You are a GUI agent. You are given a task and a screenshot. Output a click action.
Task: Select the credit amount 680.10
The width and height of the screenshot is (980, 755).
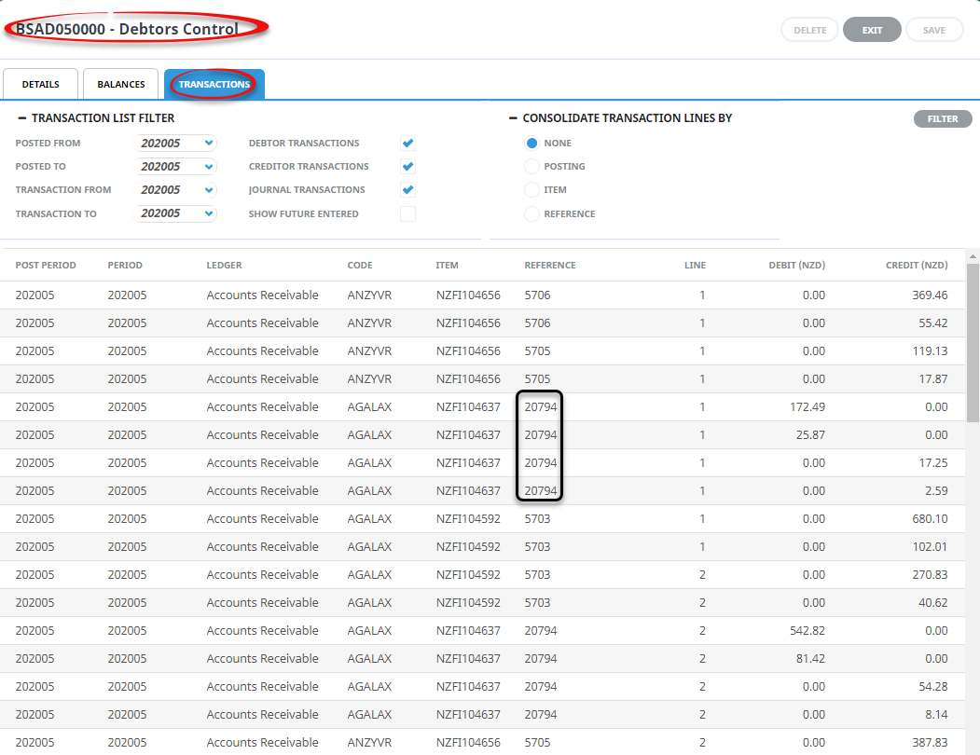click(x=930, y=519)
